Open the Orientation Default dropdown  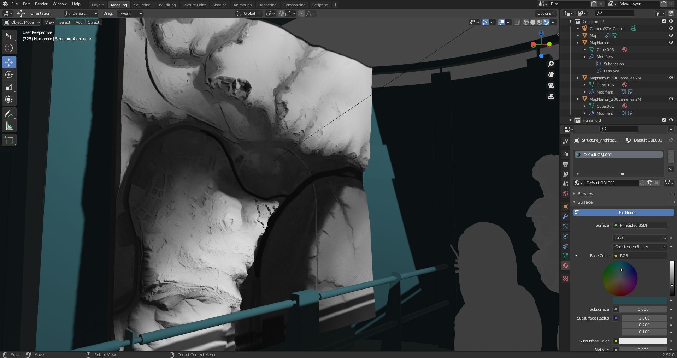coord(81,13)
